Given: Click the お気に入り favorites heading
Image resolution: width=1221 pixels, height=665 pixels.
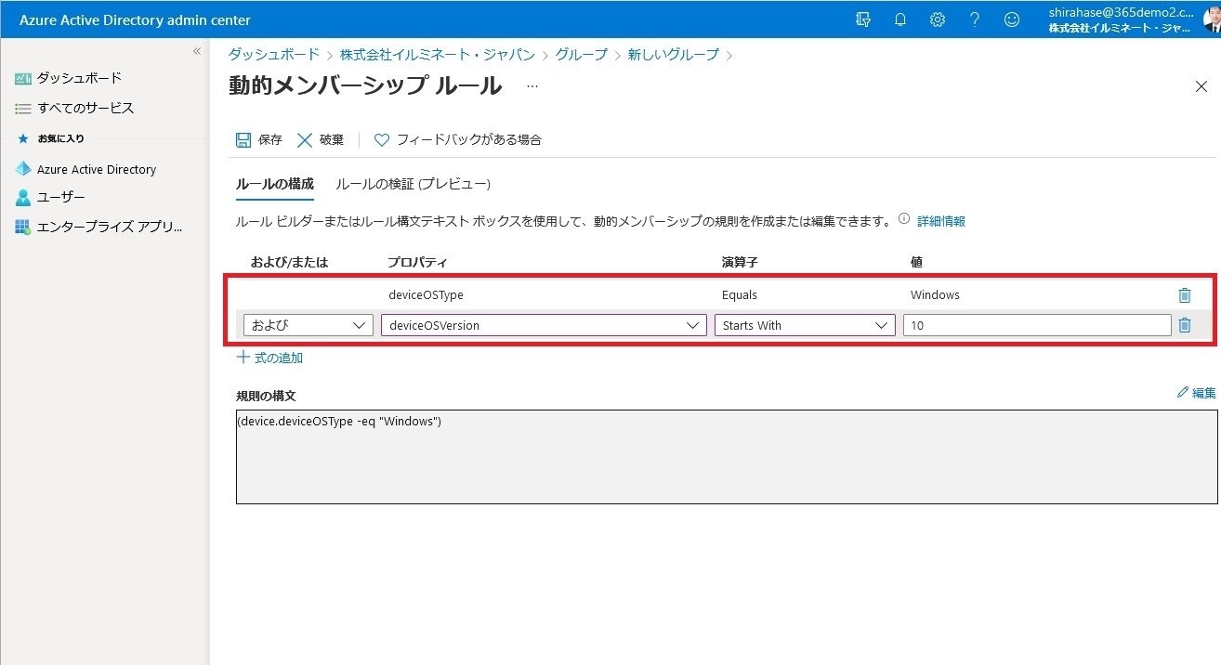Looking at the screenshot, I should (x=61, y=138).
